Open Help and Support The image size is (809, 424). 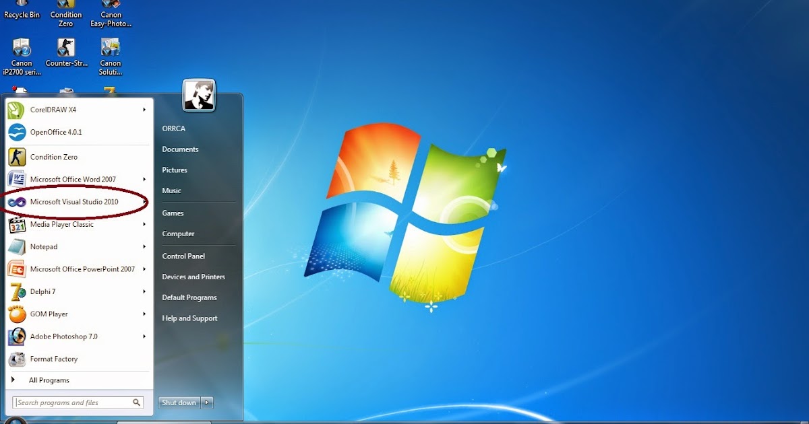pyautogui.click(x=189, y=318)
